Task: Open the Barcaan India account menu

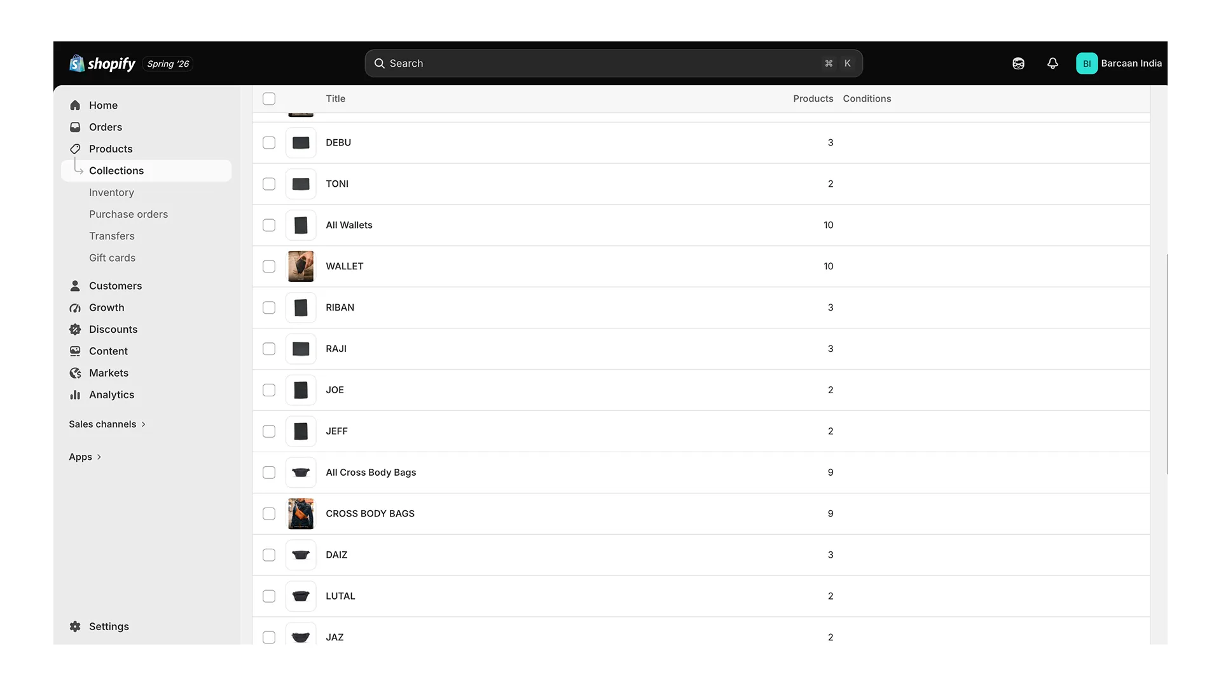Action: [x=1119, y=64]
